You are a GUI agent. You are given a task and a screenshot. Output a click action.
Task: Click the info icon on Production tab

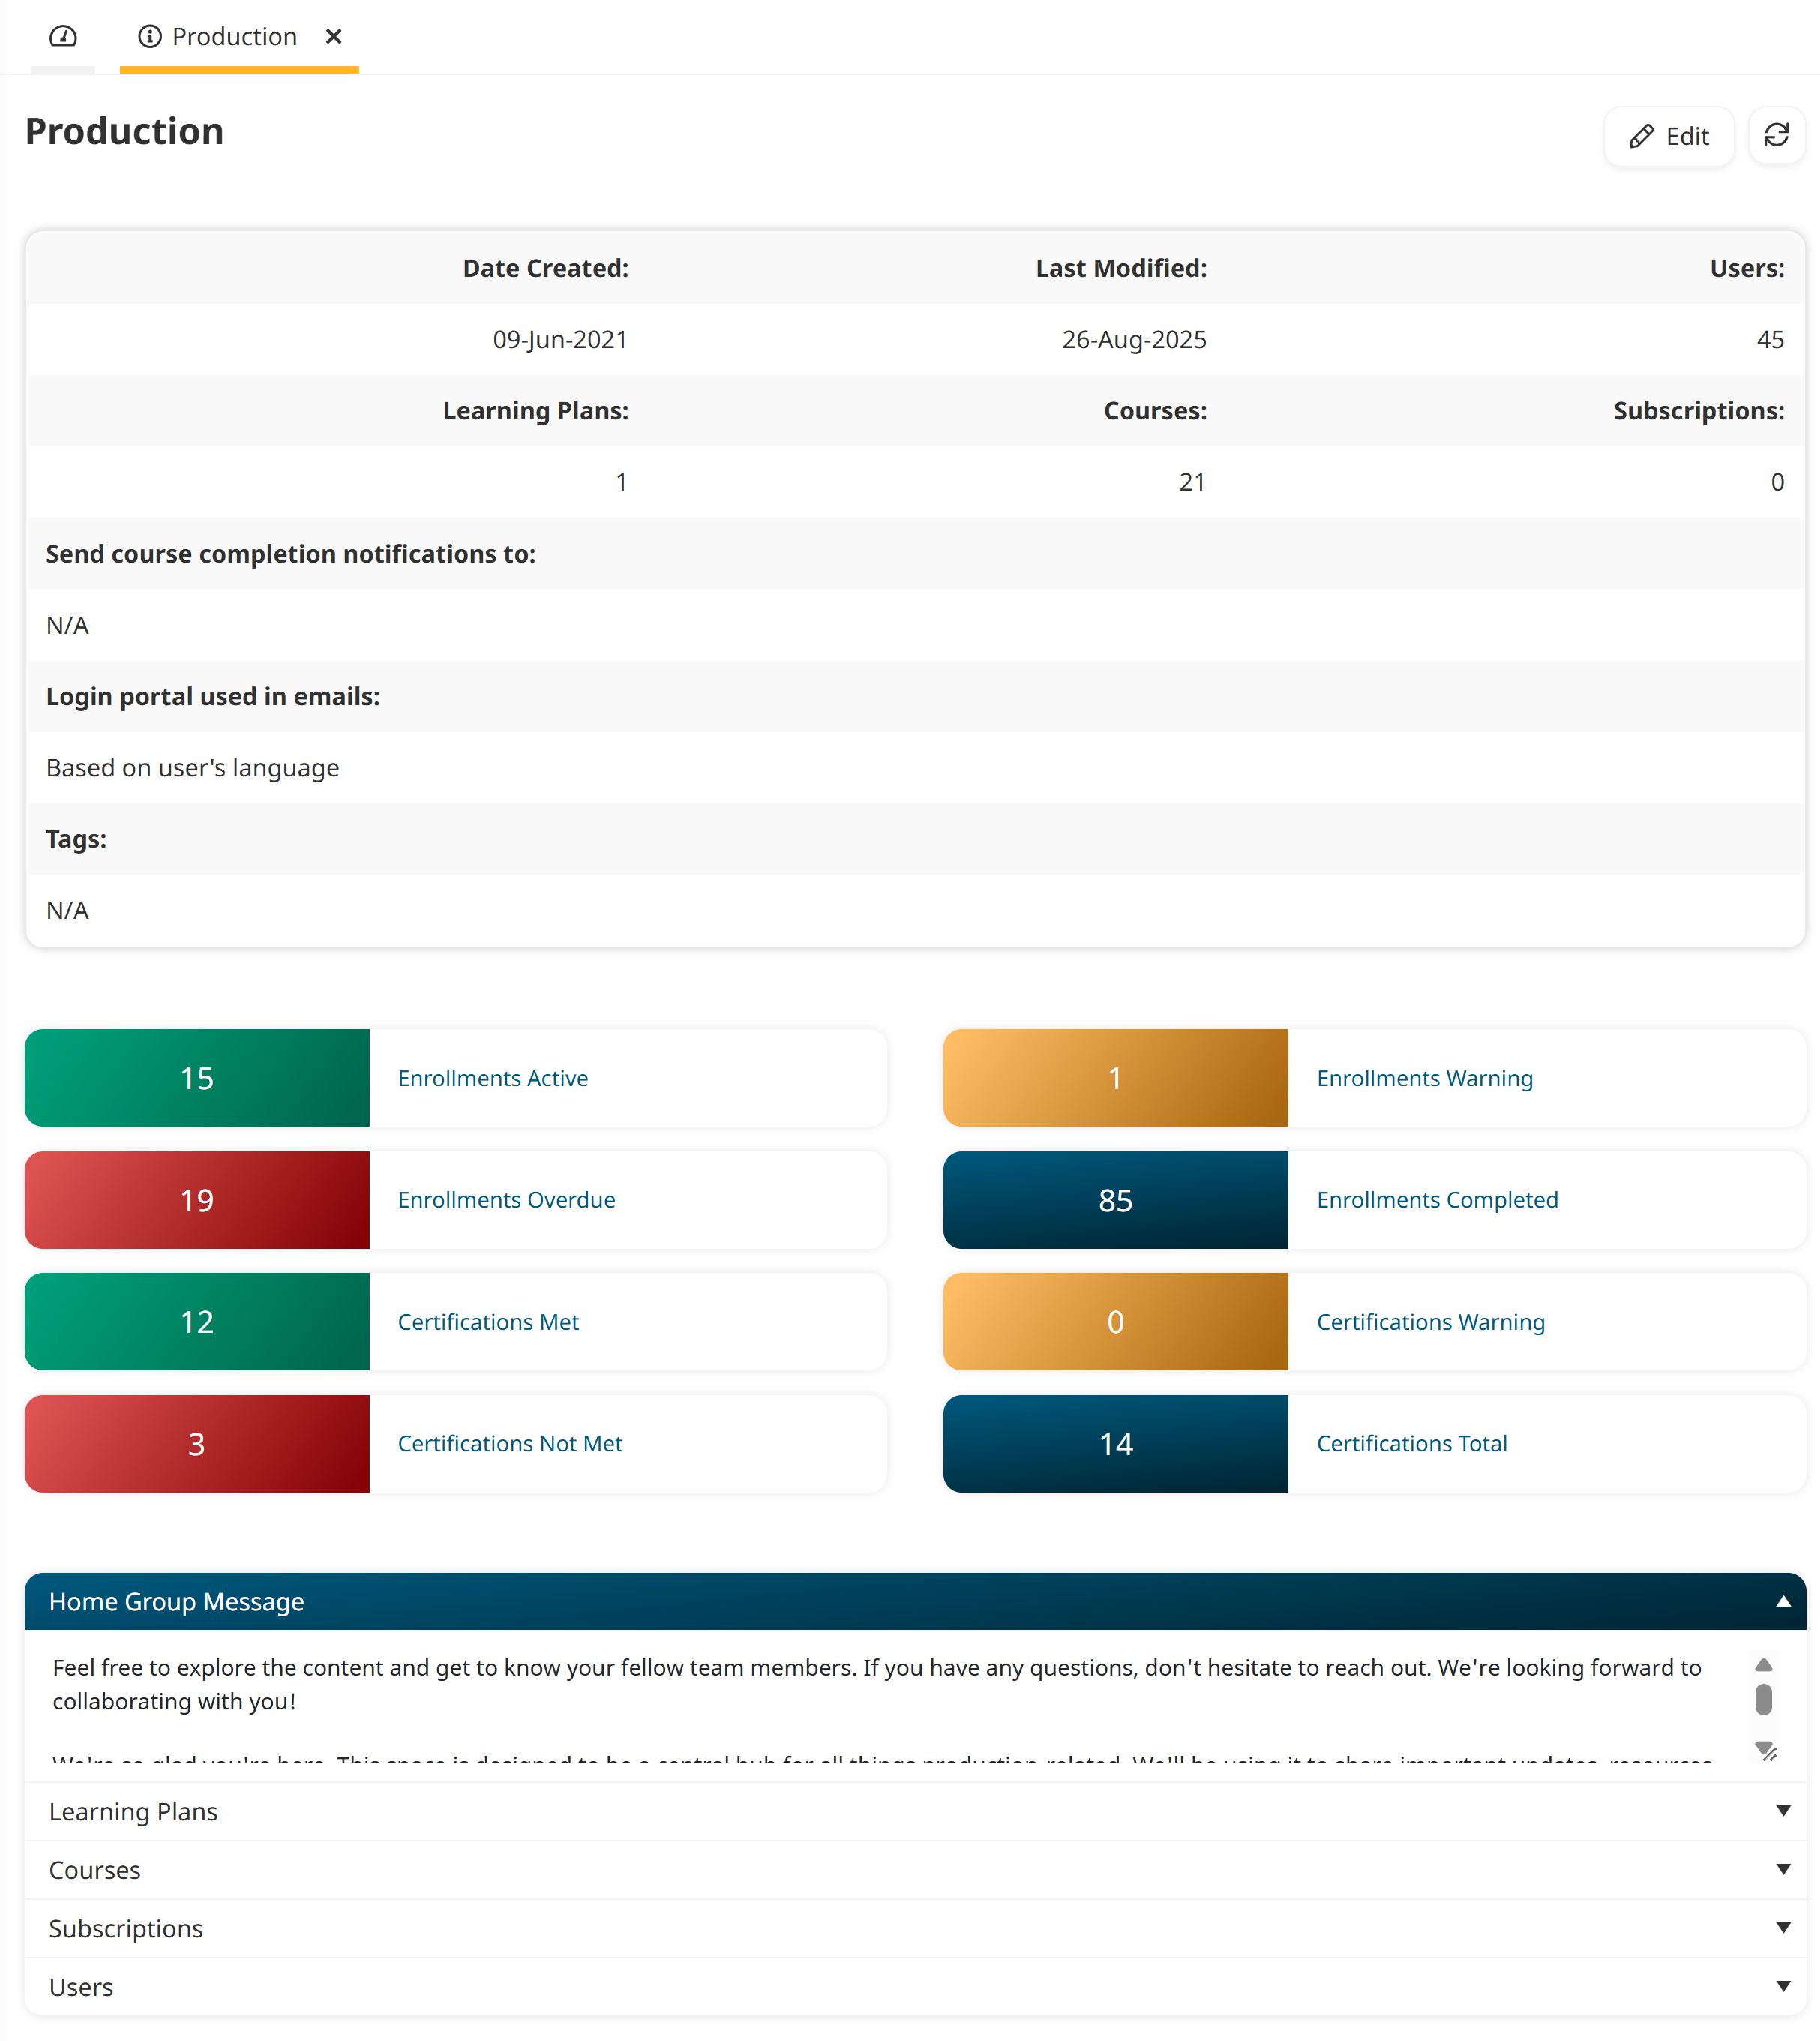coord(150,36)
